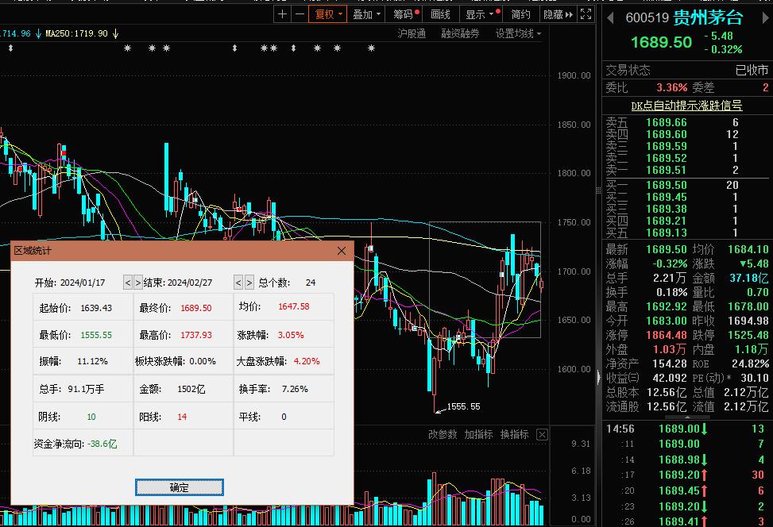The width and height of the screenshot is (773, 527).
Task: Go to previous stock with left arrow
Action: pos(610,17)
